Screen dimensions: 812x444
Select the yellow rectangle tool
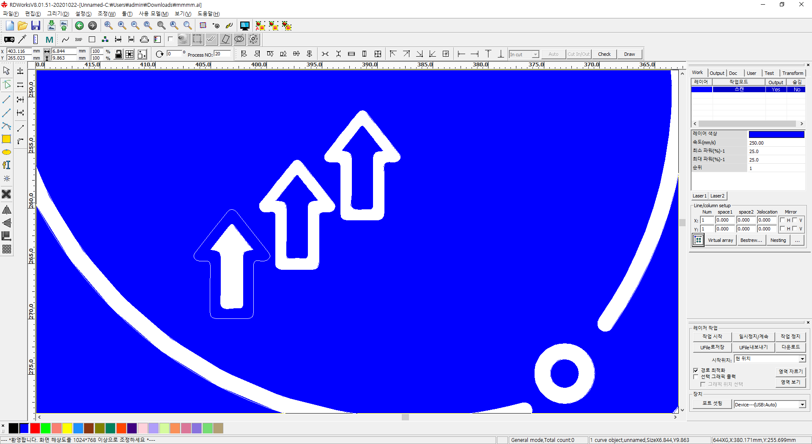[7, 139]
